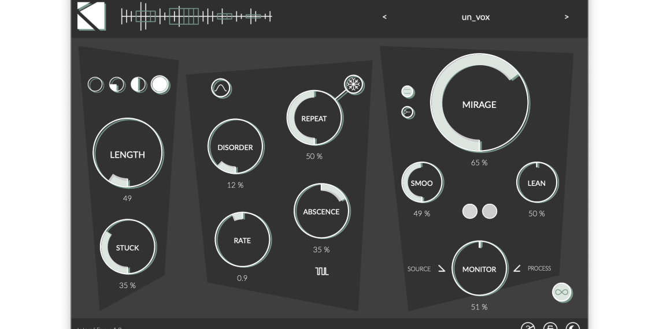Select the half-filled circle mode option

[138, 85]
